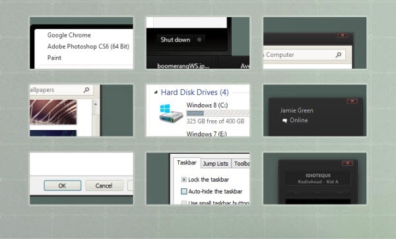Click the Shut down button
Viewport: 396px width, 239px height.
click(175, 40)
